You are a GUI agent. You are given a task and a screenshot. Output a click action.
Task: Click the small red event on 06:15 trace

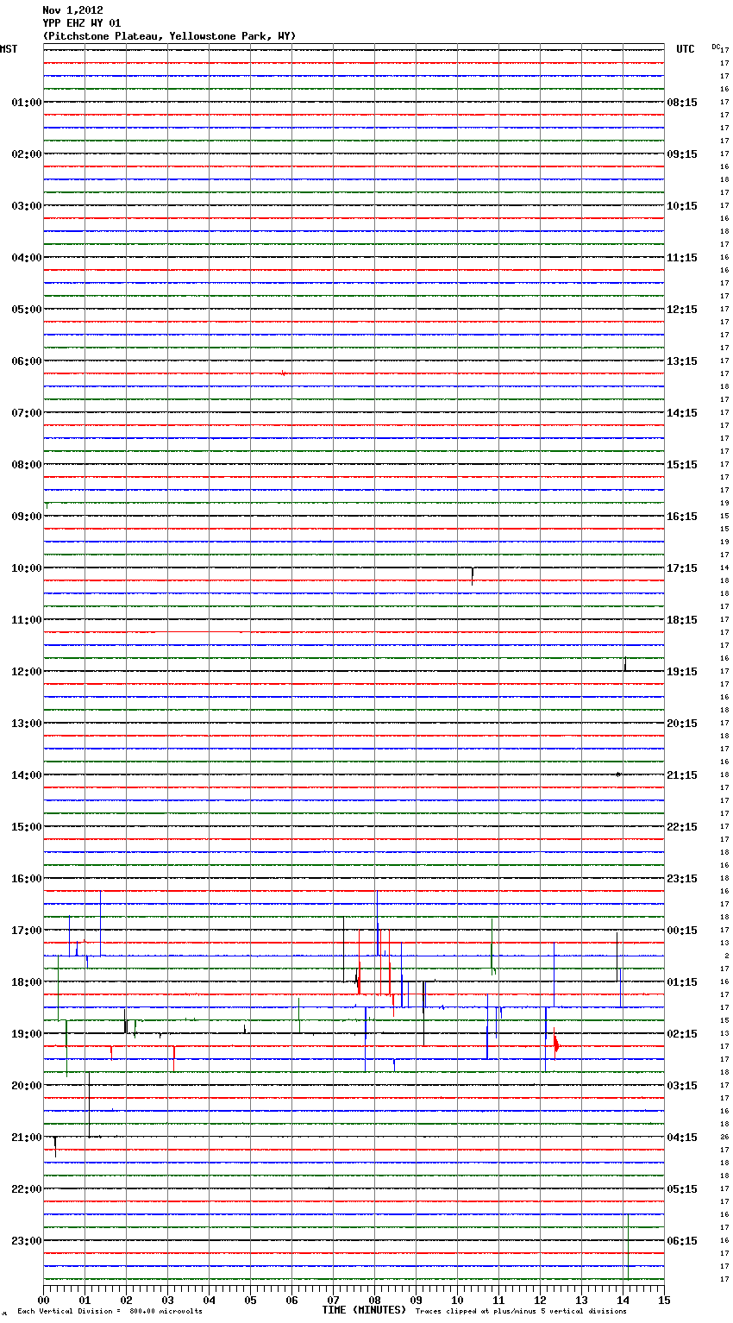click(x=283, y=373)
